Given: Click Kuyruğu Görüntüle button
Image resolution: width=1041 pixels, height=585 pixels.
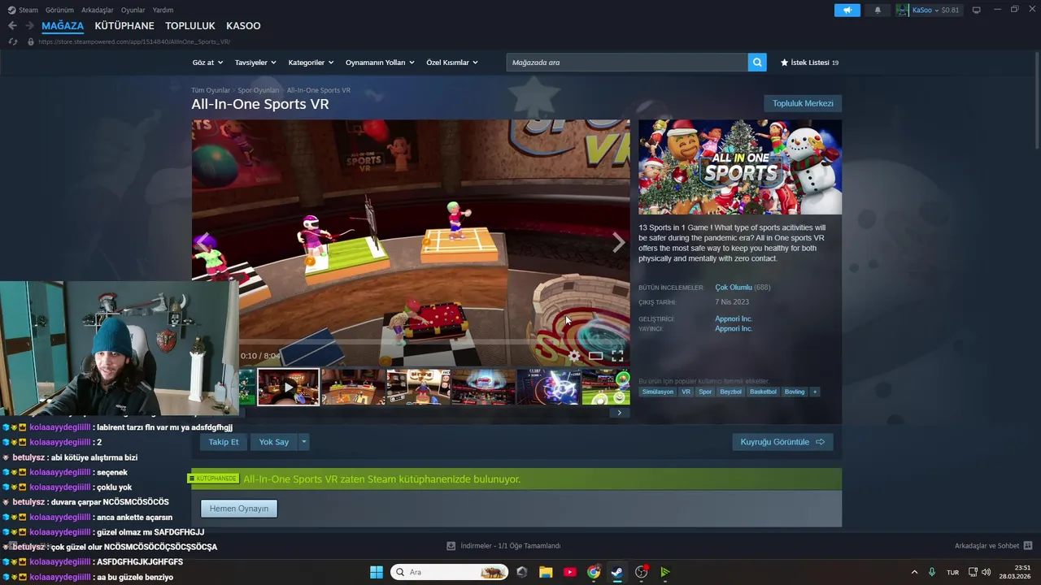Looking at the screenshot, I should [782, 442].
